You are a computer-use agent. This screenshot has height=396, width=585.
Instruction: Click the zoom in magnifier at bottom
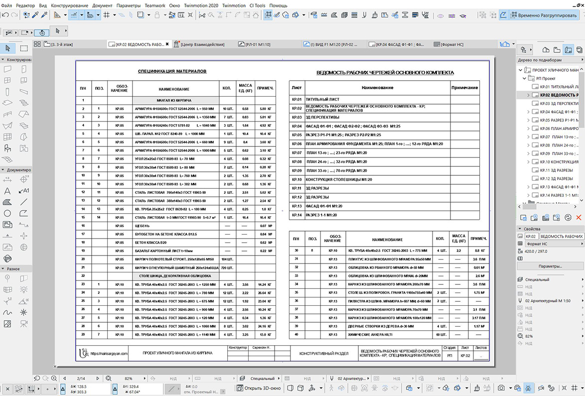(54, 379)
